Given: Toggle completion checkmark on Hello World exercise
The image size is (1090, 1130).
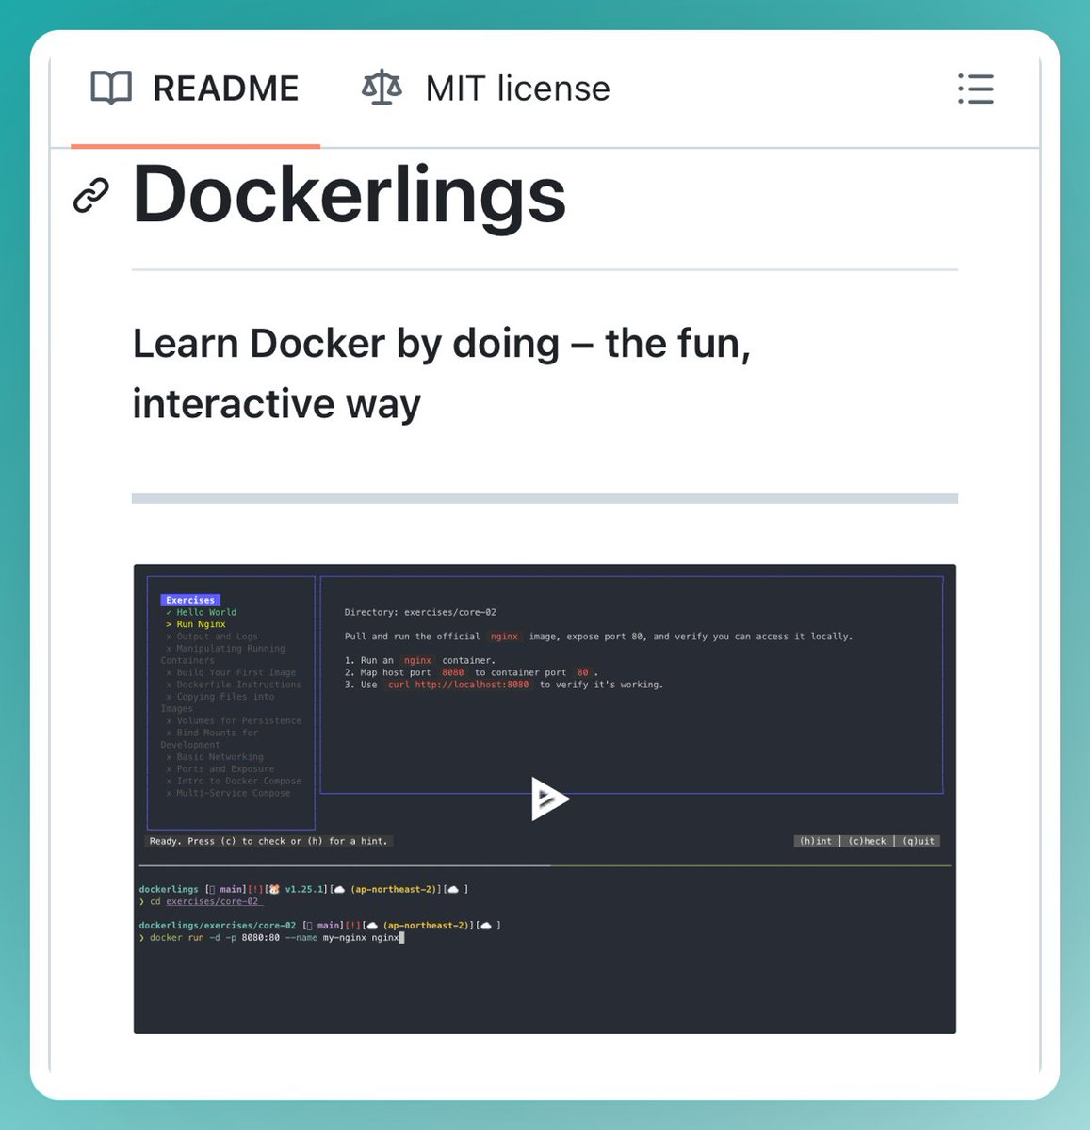Looking at the screenshot, I should [169, 612].
